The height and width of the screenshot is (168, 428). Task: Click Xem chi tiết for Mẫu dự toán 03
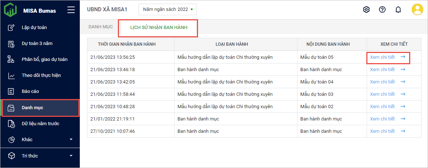coord(382,94)
